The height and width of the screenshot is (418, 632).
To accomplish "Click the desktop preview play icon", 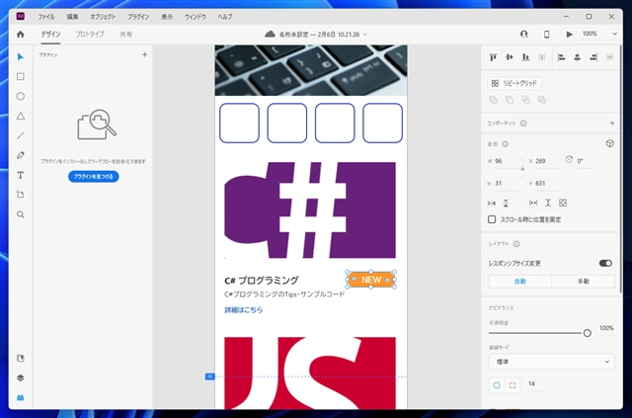I will tap(569, 34).
